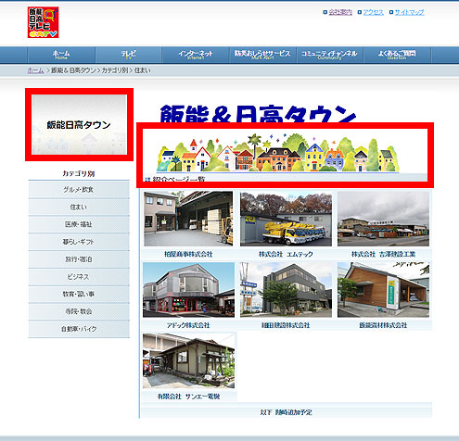
Task: Select the ホーム navigation tab
Action: (x=61, y=55)
